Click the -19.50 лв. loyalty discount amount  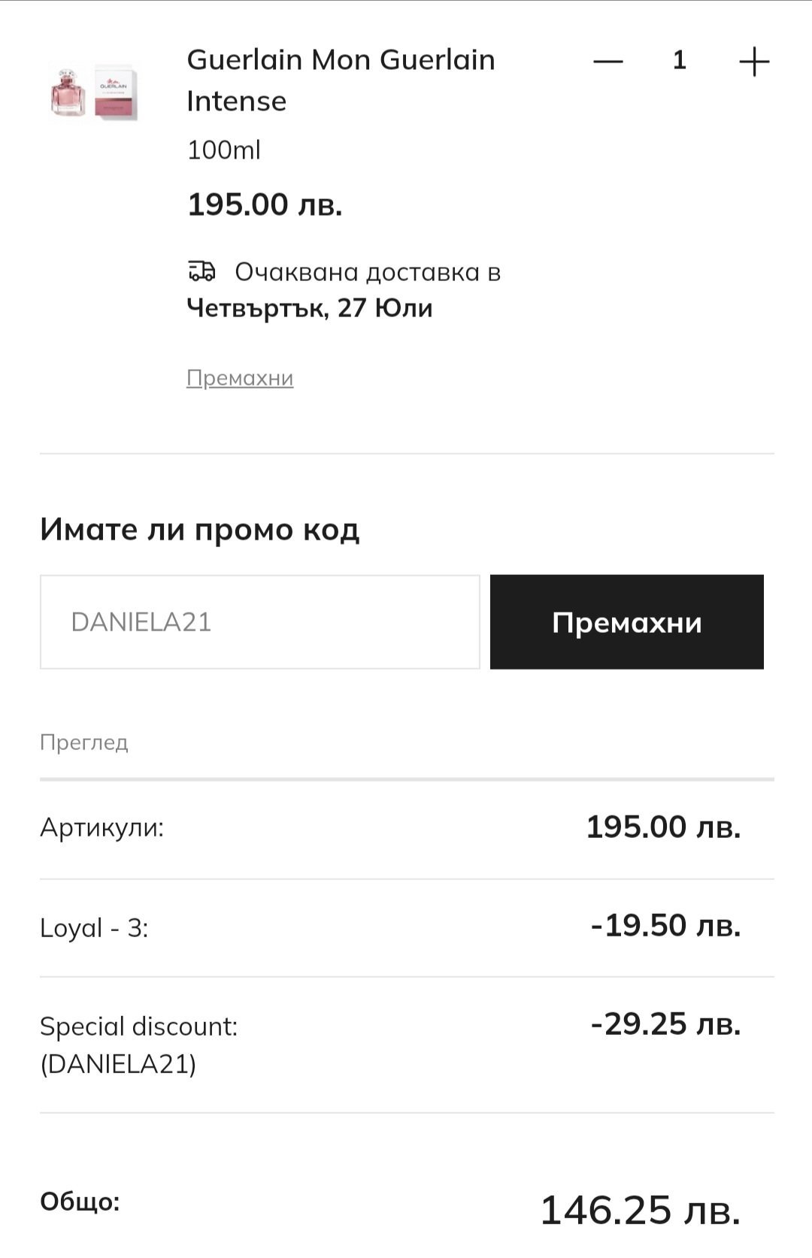[665, 925]
